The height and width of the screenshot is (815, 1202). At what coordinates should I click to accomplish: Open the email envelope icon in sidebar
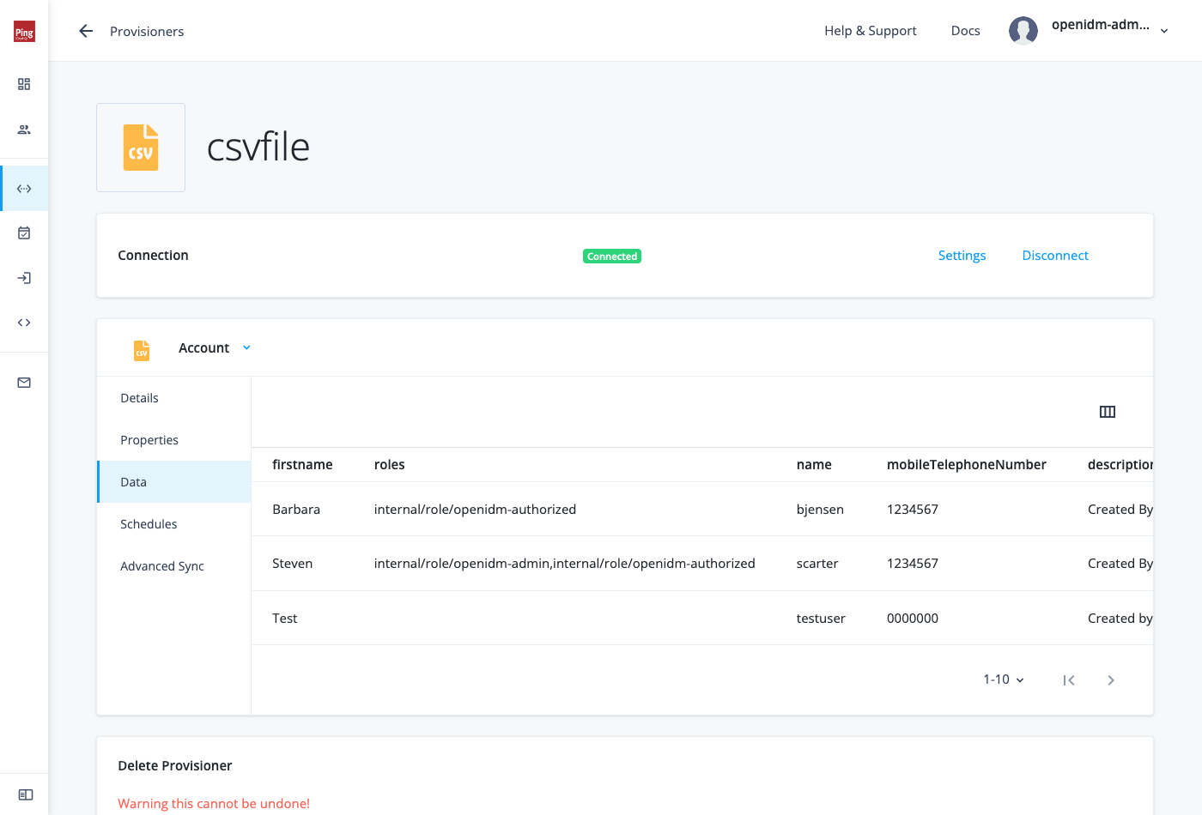24,383
